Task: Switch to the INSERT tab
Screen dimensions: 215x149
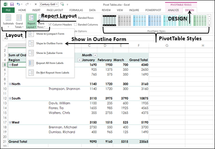Action: 36,10
